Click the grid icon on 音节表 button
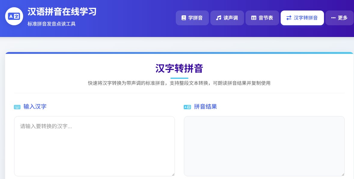The image size is (354, 179). (254, 17)
